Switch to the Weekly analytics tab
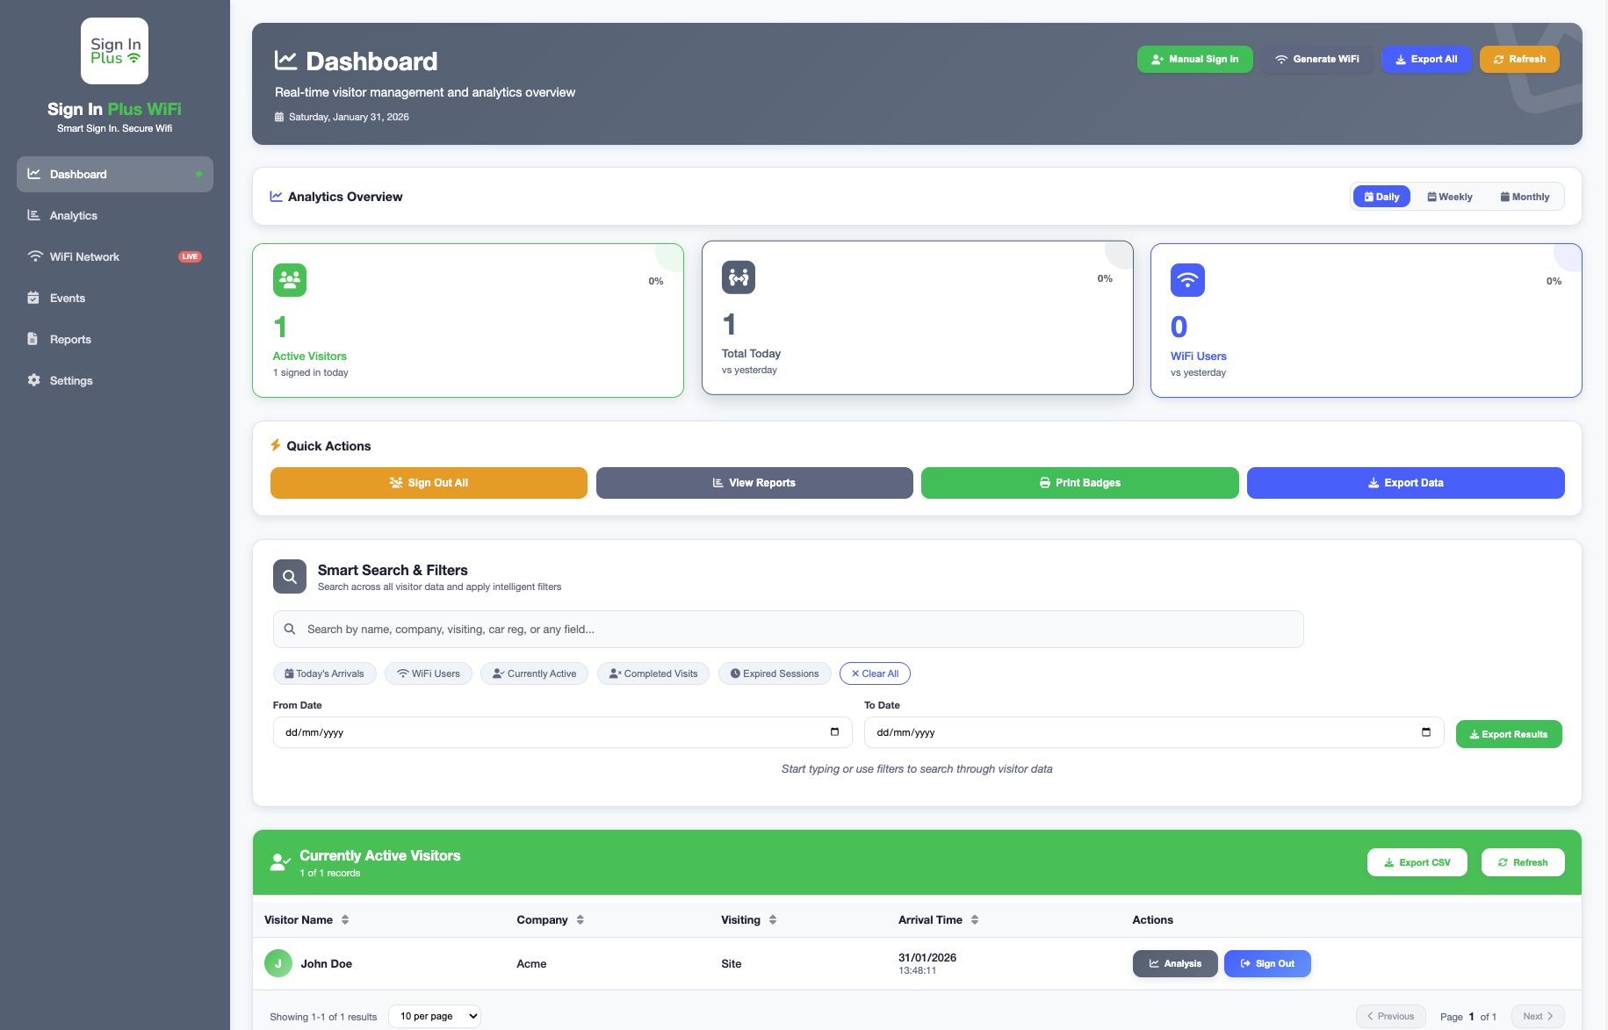The image size is (1608, 1030). coord(1449,196)
